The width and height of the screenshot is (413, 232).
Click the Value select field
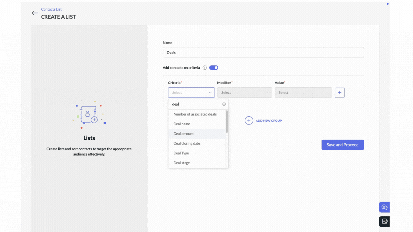point(303,92)
